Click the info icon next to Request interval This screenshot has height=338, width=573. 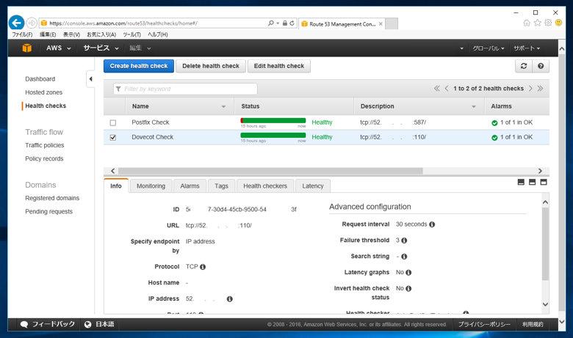coord(432,224)
